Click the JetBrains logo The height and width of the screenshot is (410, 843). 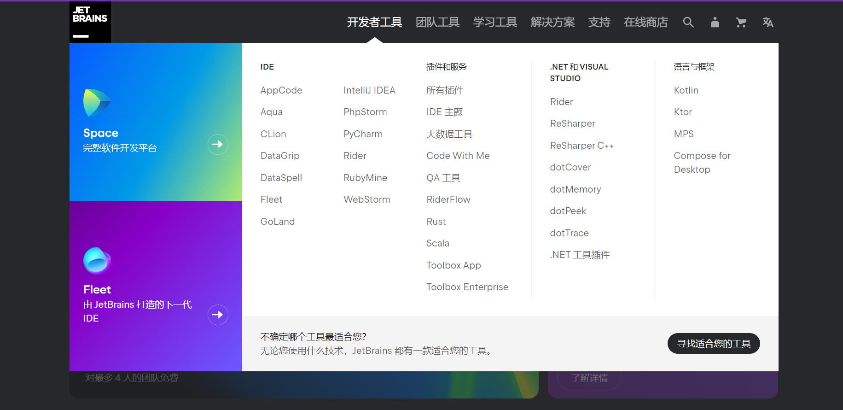tap(90, 22)
